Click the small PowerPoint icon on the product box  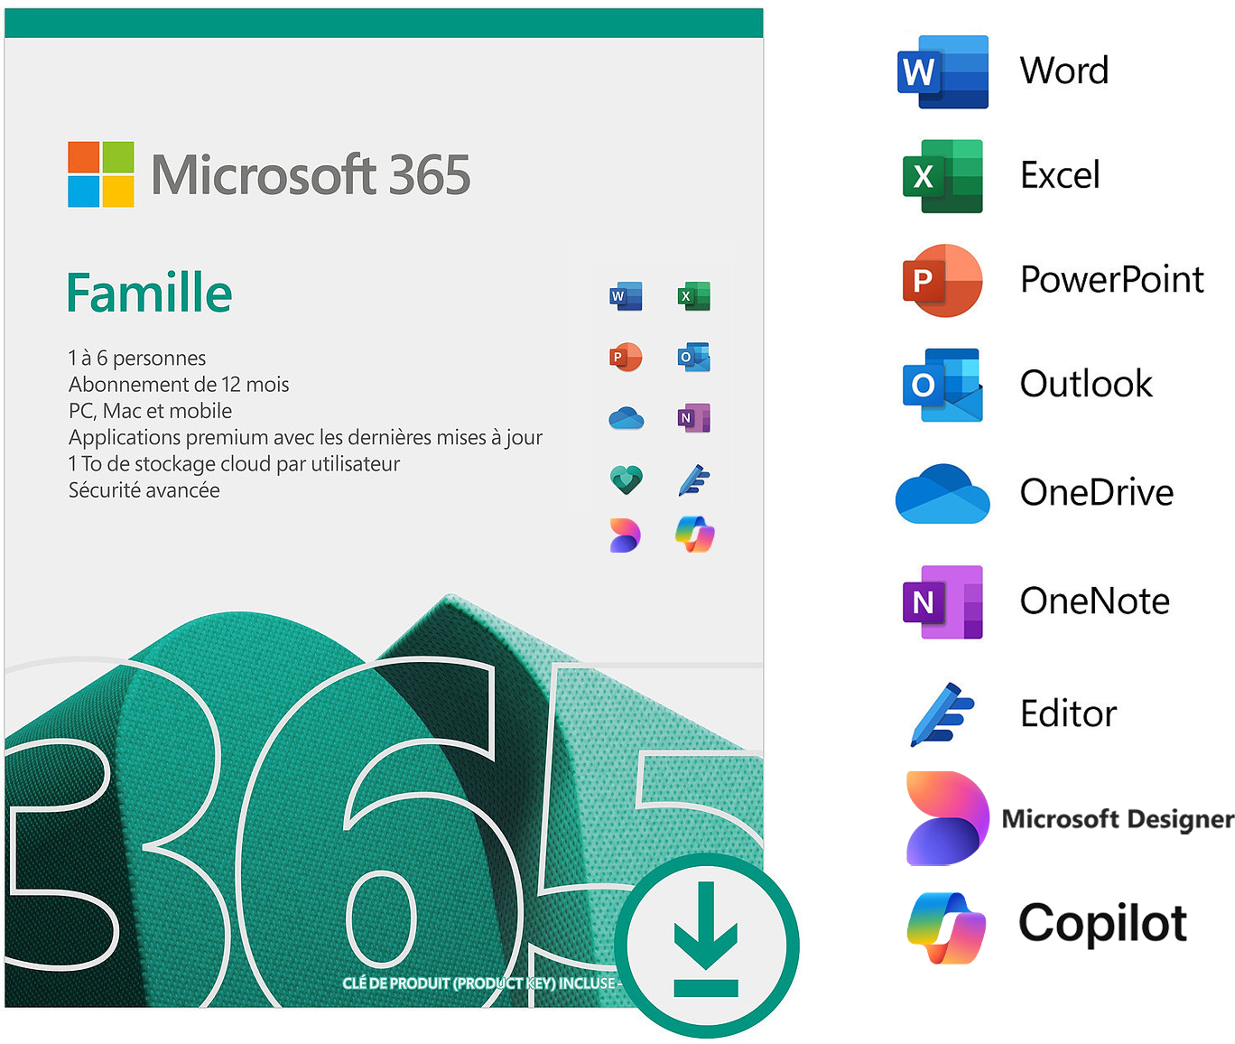626,357
